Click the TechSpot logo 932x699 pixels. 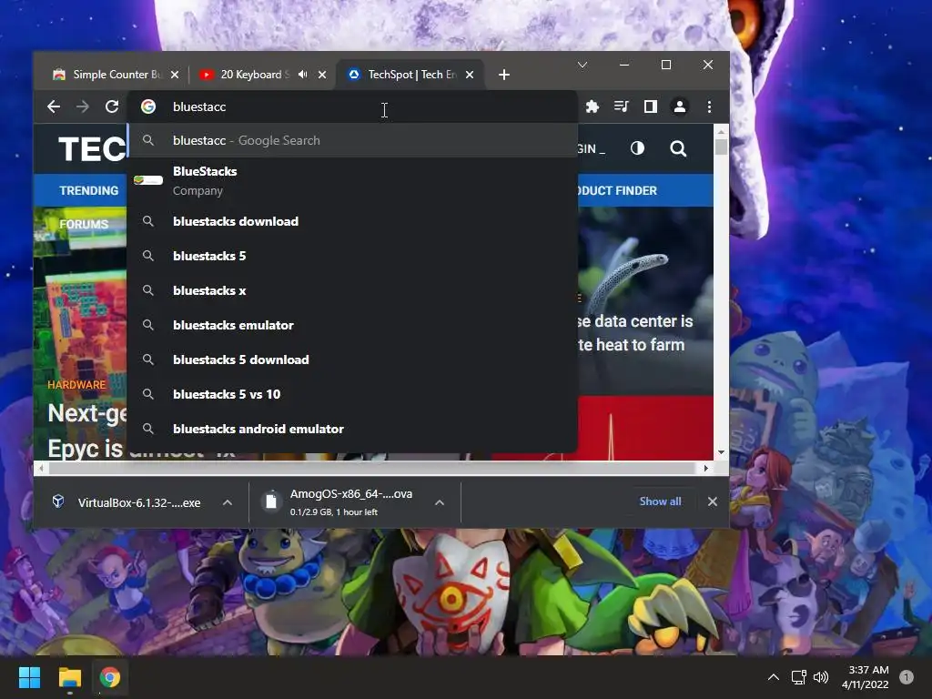click(x=92, y=148)
